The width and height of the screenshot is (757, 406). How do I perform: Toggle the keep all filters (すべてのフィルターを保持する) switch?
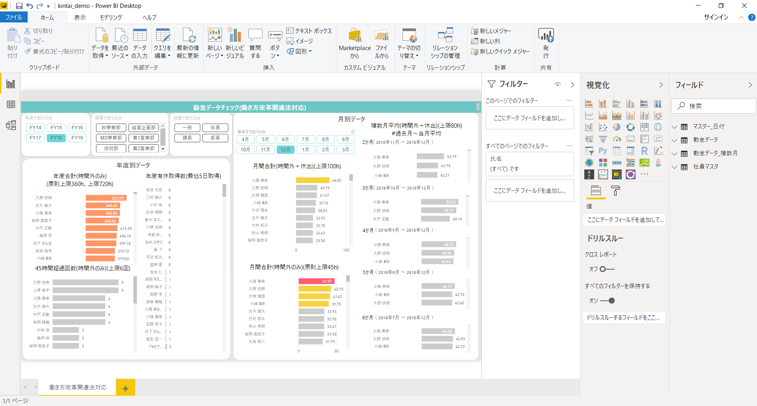[x=607, y=301]
